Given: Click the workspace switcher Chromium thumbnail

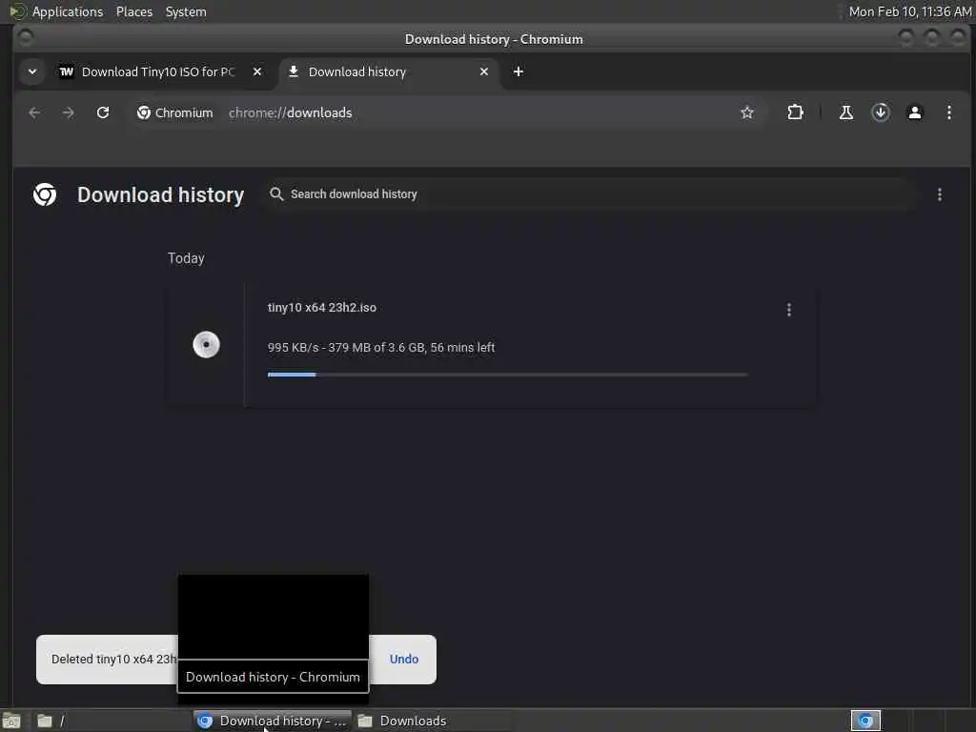Looking at the screenshot, I should pyautogui.click(x=865, y=721).
